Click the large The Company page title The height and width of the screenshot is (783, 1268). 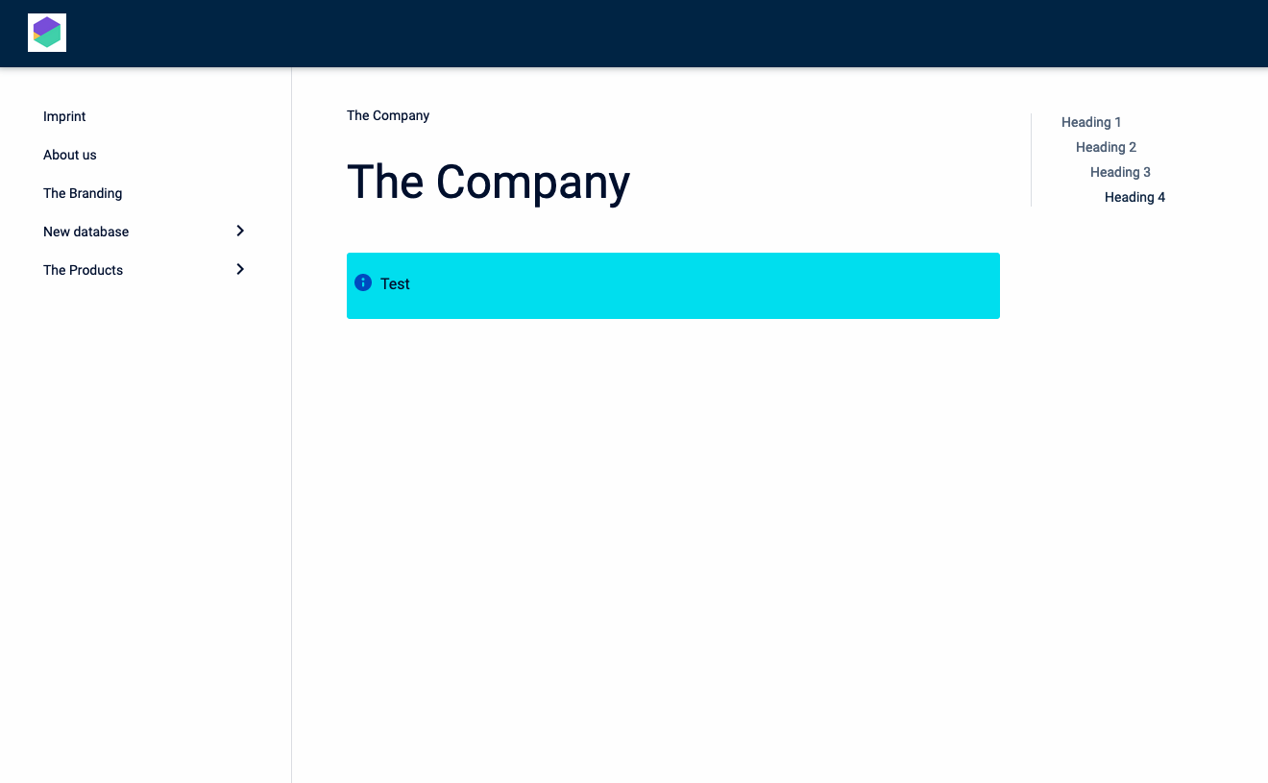pyautogui.click(x=488, y=182)
